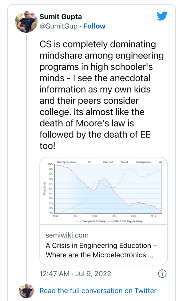The image size is (183, 301).
Task: Click the Internet era label on chart
Action: pyautogui.click(x=108, y=162)
